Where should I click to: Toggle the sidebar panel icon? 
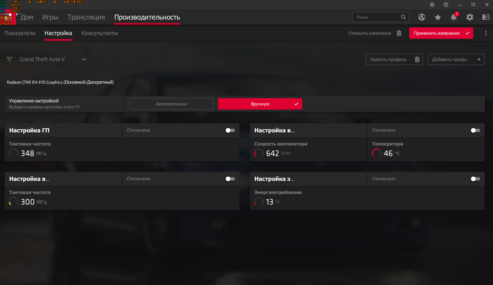coord(486,17)
